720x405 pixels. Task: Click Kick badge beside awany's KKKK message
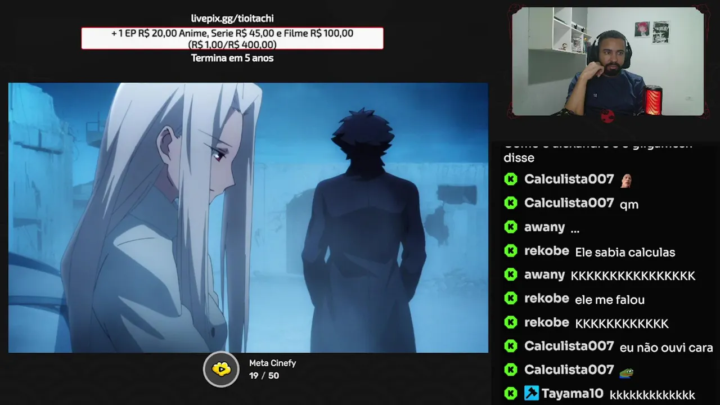click(511, 274)
